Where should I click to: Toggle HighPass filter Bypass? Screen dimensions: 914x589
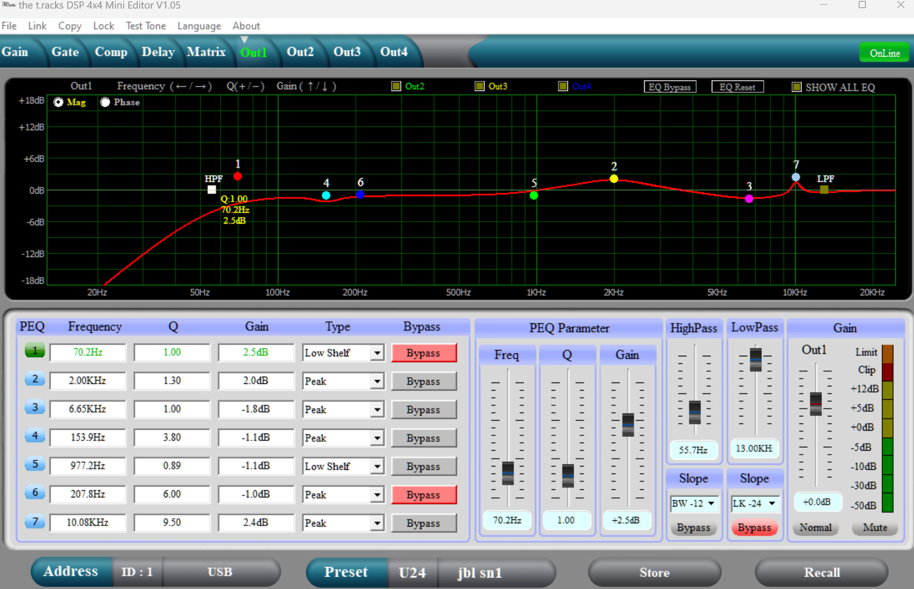tap(694, 527)
